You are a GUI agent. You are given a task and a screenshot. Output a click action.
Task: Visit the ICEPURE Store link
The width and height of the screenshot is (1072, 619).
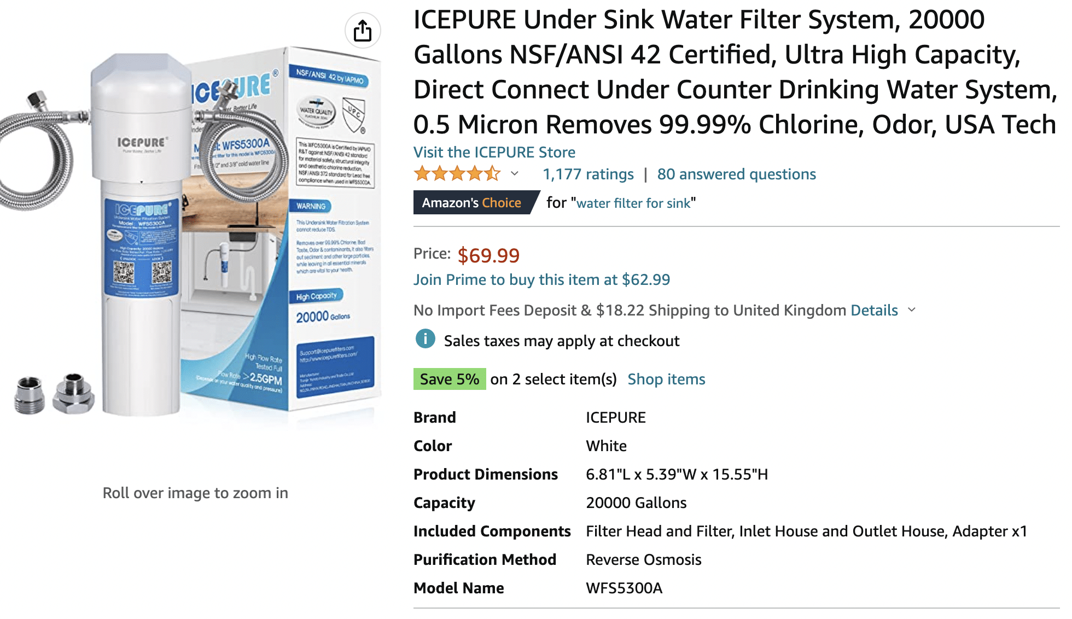tap(494, 152)
